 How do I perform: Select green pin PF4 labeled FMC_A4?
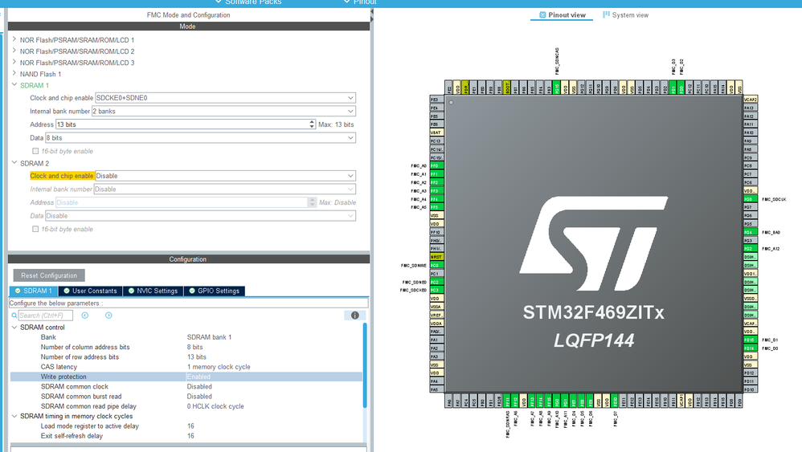(436, 199)
